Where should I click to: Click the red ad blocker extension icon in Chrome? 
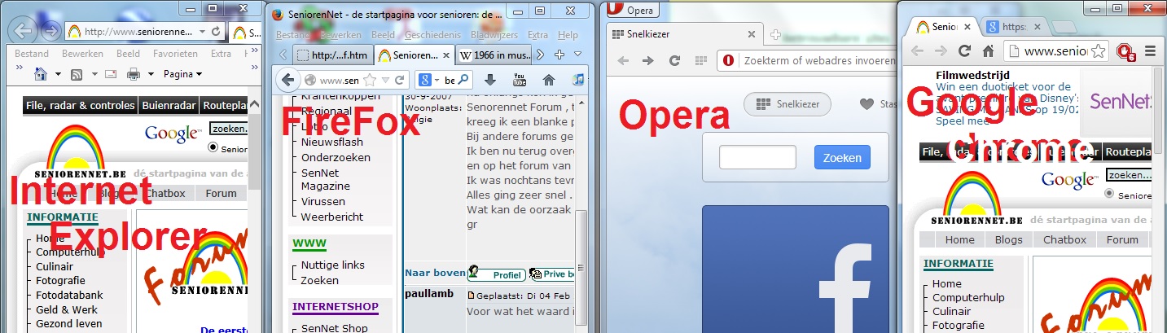pos(1126,51)
